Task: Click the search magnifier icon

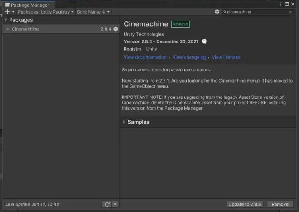Action: 225,12
